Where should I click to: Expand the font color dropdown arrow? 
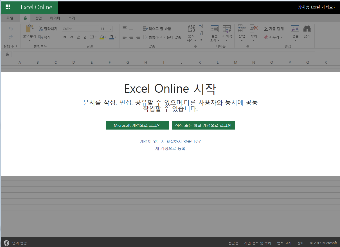[x=115, y=37]
